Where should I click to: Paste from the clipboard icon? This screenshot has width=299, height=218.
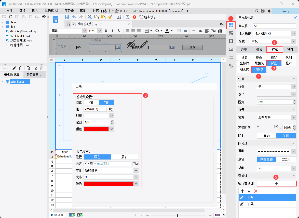pos(103,17)
